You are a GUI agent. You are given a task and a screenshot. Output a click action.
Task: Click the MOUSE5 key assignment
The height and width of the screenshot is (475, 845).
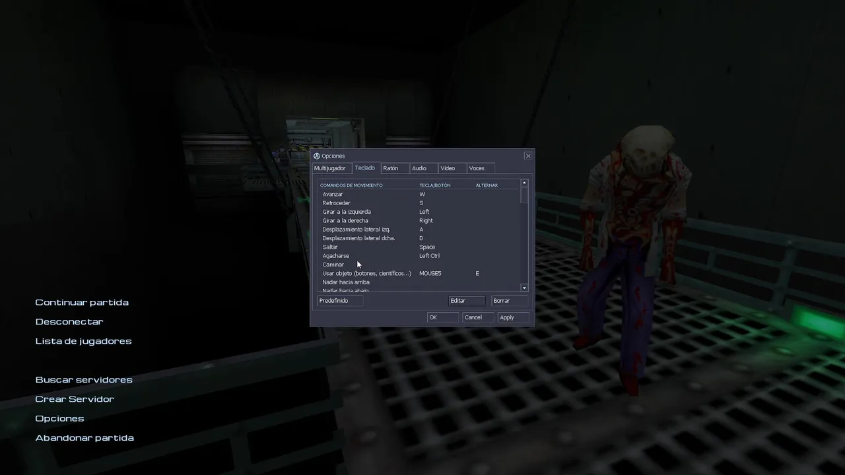pos(430,273)
